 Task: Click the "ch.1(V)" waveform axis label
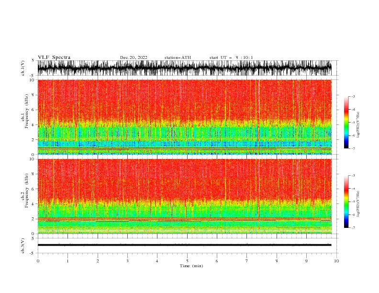pyautogui.click(x=23, y=68)
